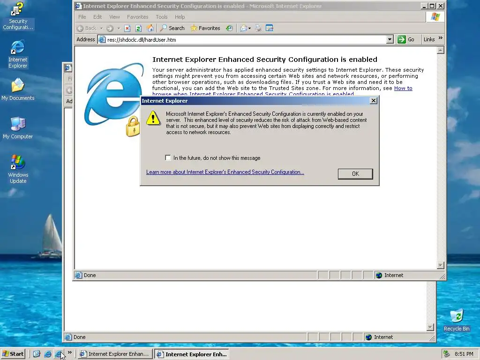Click the Internet zone status bar indicator

coord(390,275)
